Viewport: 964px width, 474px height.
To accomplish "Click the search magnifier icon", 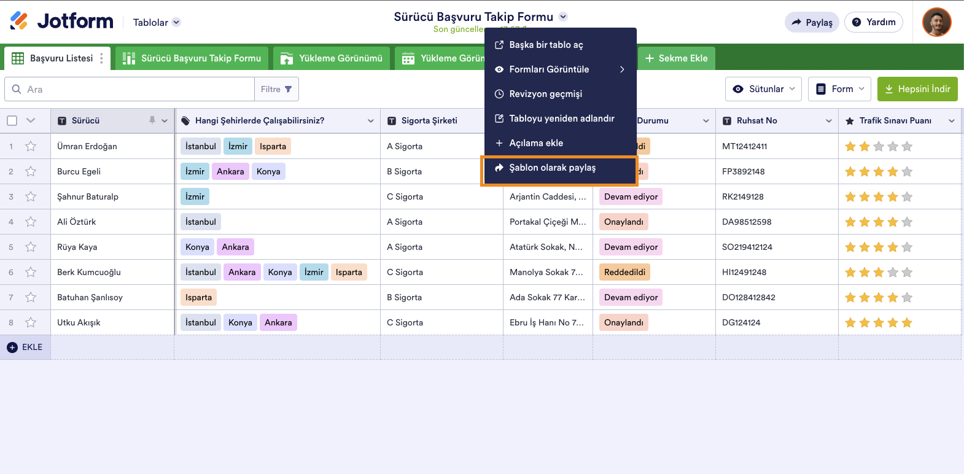I will 17,89.
